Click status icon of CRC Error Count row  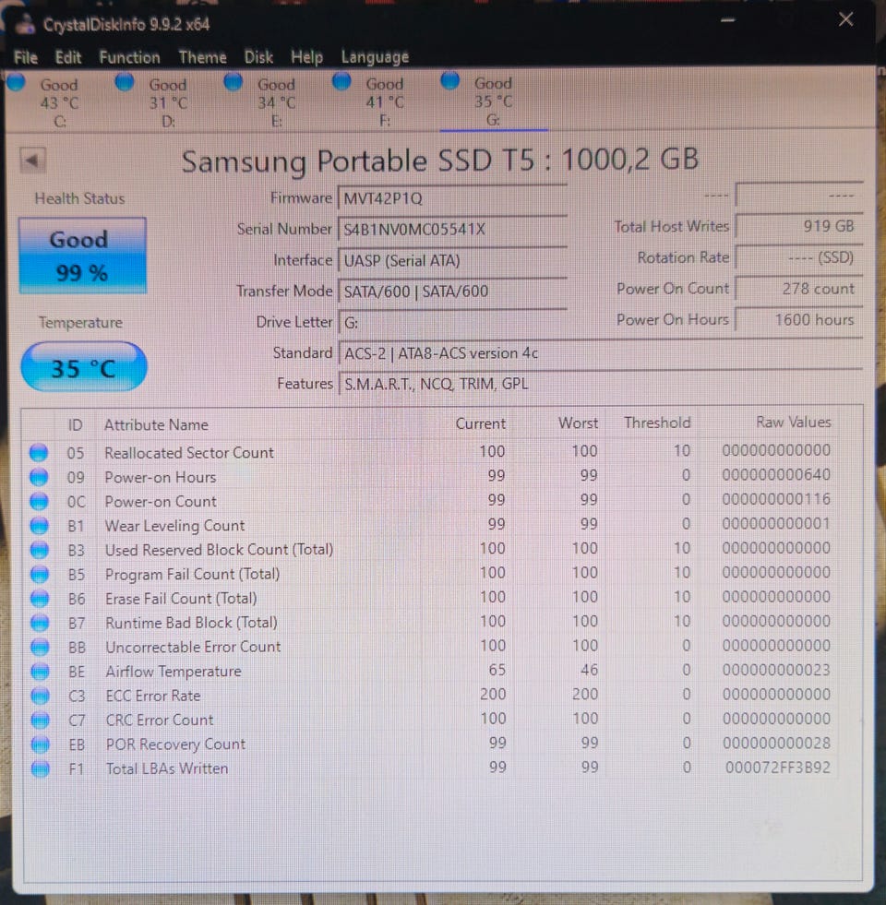click(x=40, y=720)
